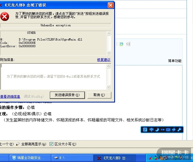Image resolution: width=193 pixels, height=162 pixels.
Task: Click 全部高亮显示 highlight all button
Action: pos(31,144)
